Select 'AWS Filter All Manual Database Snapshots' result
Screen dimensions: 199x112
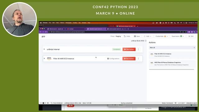(172, 63)
